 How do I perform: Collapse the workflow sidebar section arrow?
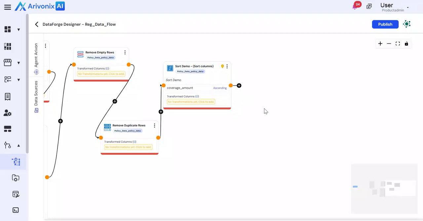coord(19,145)
